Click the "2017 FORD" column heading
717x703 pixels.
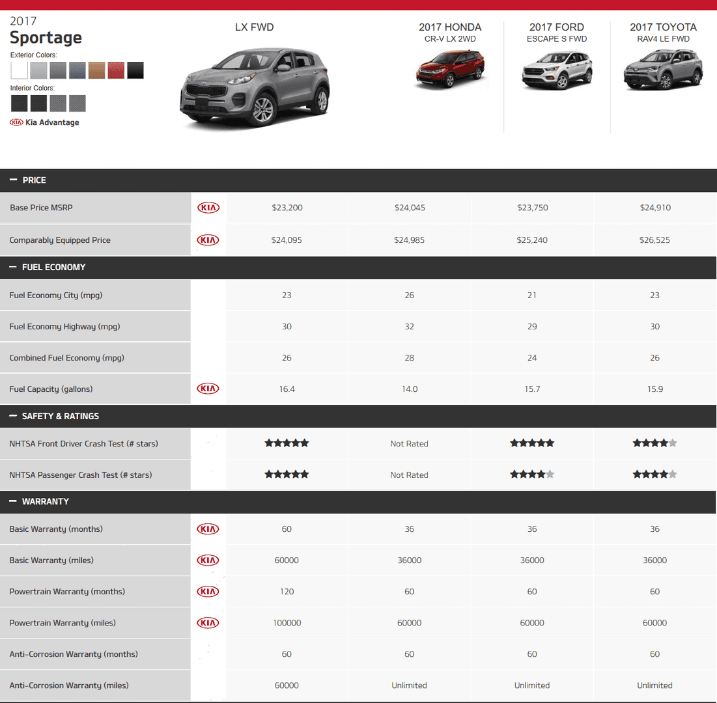coord(557,27)
